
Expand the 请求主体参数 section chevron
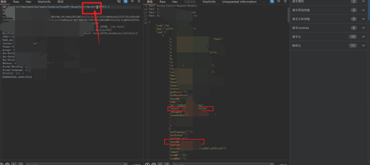point(363,19)
